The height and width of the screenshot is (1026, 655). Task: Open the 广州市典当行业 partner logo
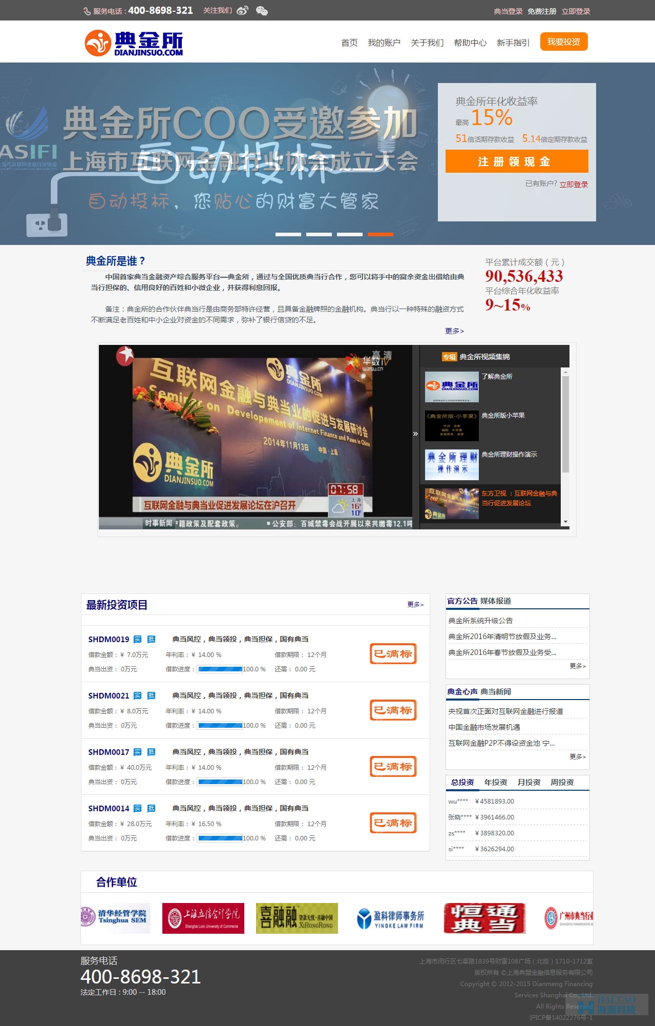tap(568, 918)
